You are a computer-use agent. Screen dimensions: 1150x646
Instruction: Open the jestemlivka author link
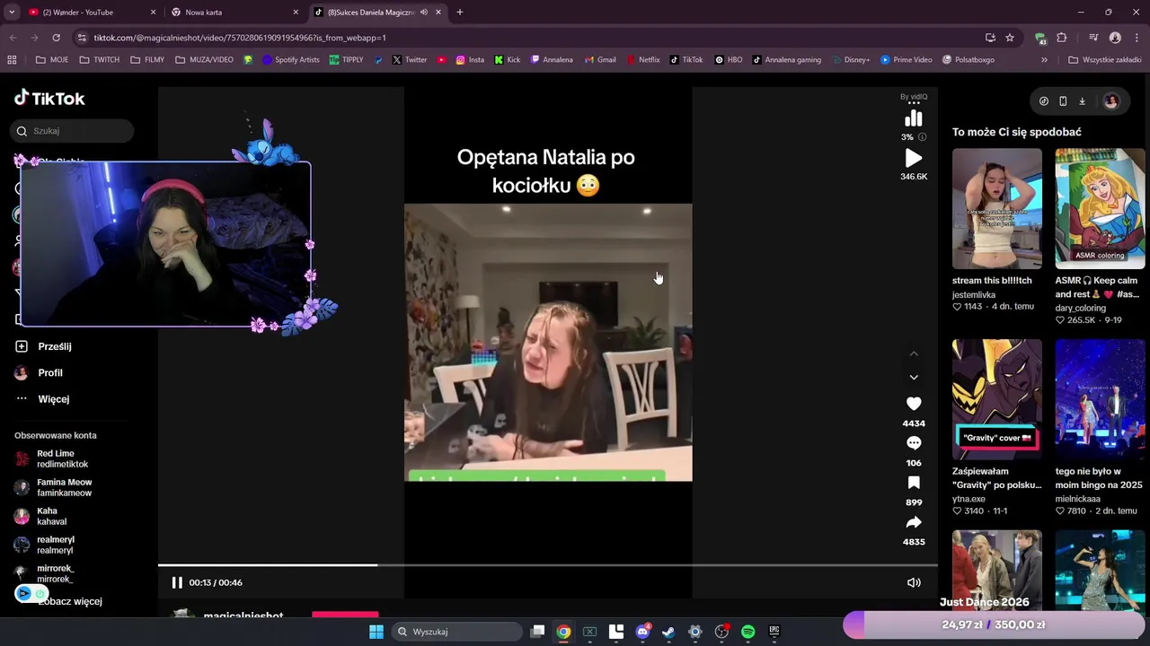[x=974, y=294]
